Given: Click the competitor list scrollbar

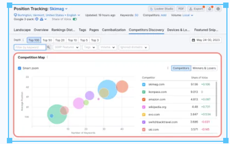Looking at the screenshot, I should (216, 99).
